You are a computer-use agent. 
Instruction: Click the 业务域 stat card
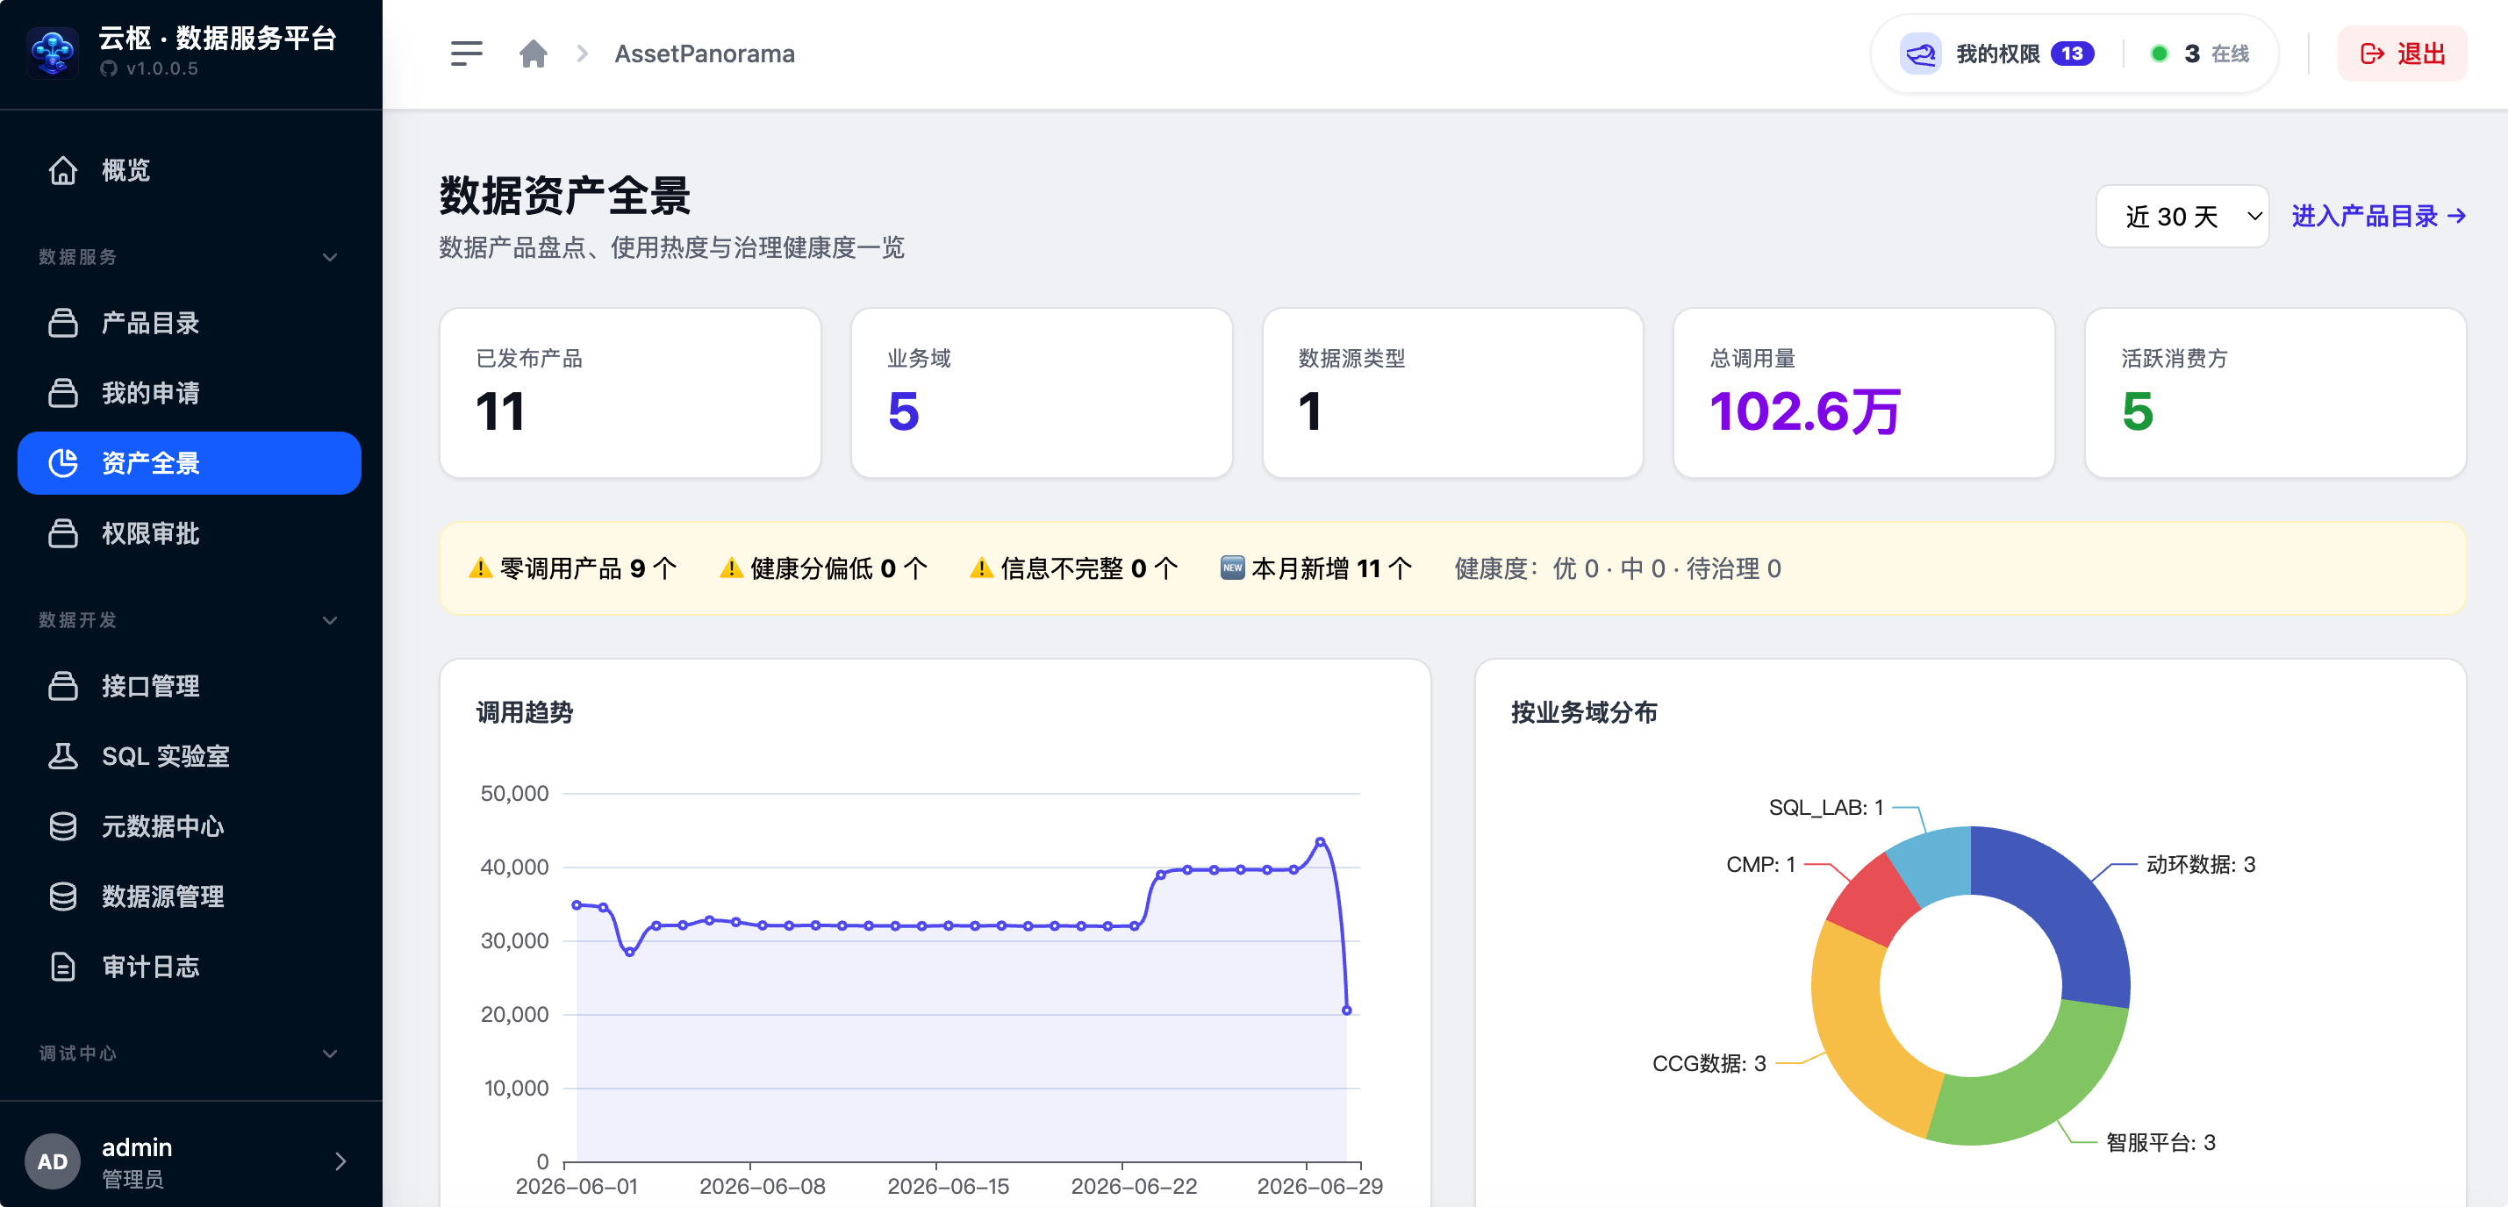point(1041,392)
